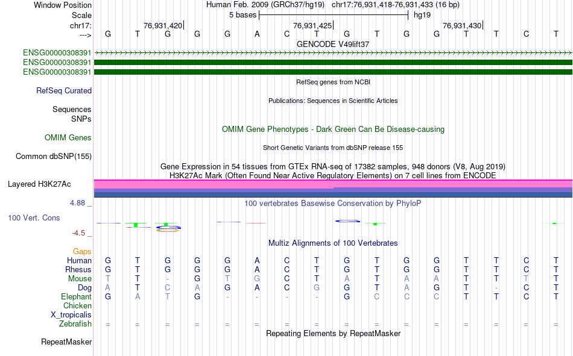
Task: Click the stacked G conservation logo in PhyloP track
Action: coord(168,228)
